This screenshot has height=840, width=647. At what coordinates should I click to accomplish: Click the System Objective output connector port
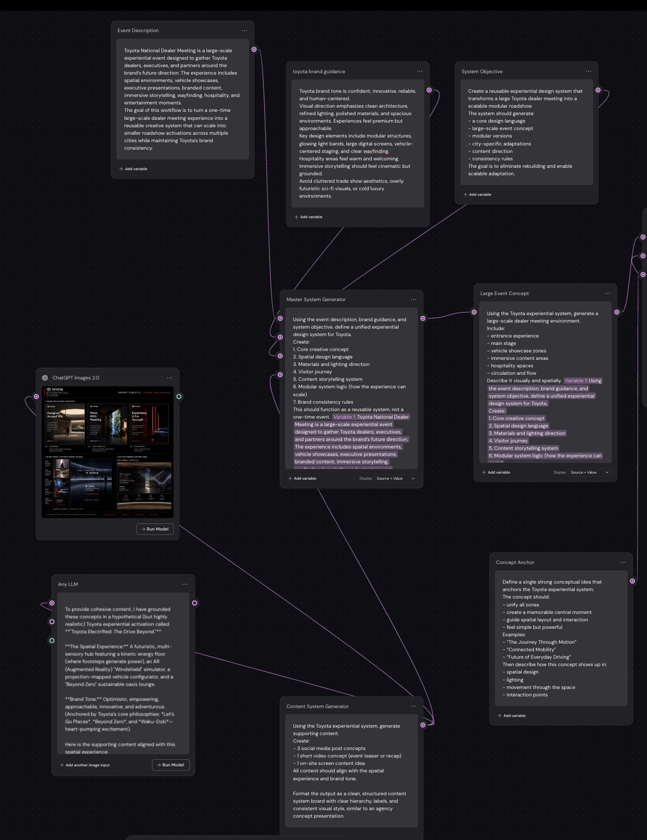598,90
